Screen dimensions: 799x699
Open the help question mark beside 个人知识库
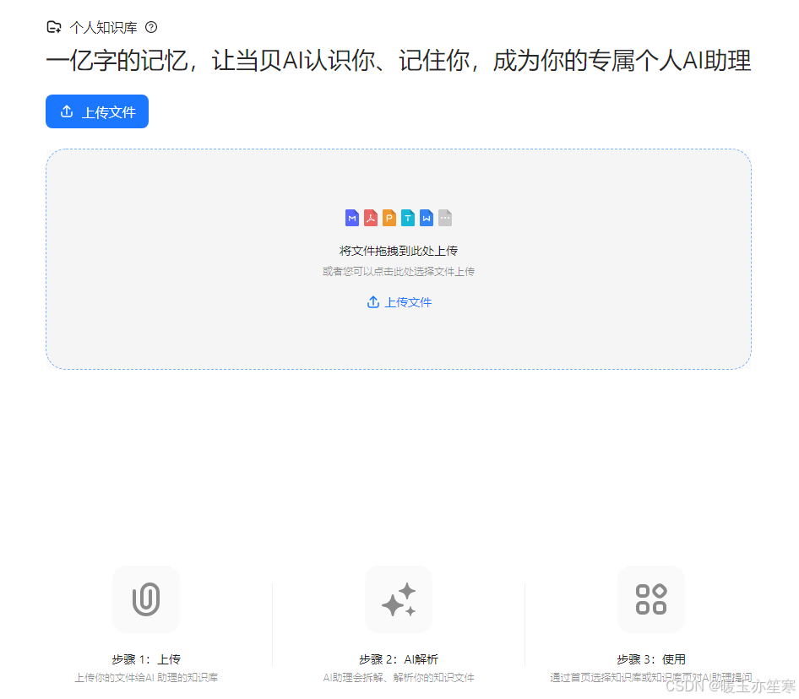(151, 27)
